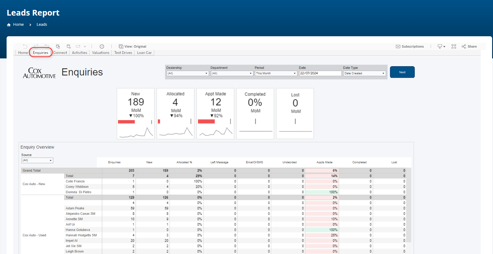
Task: Click the Left Message column header
Action: click(x=219, y=162)
